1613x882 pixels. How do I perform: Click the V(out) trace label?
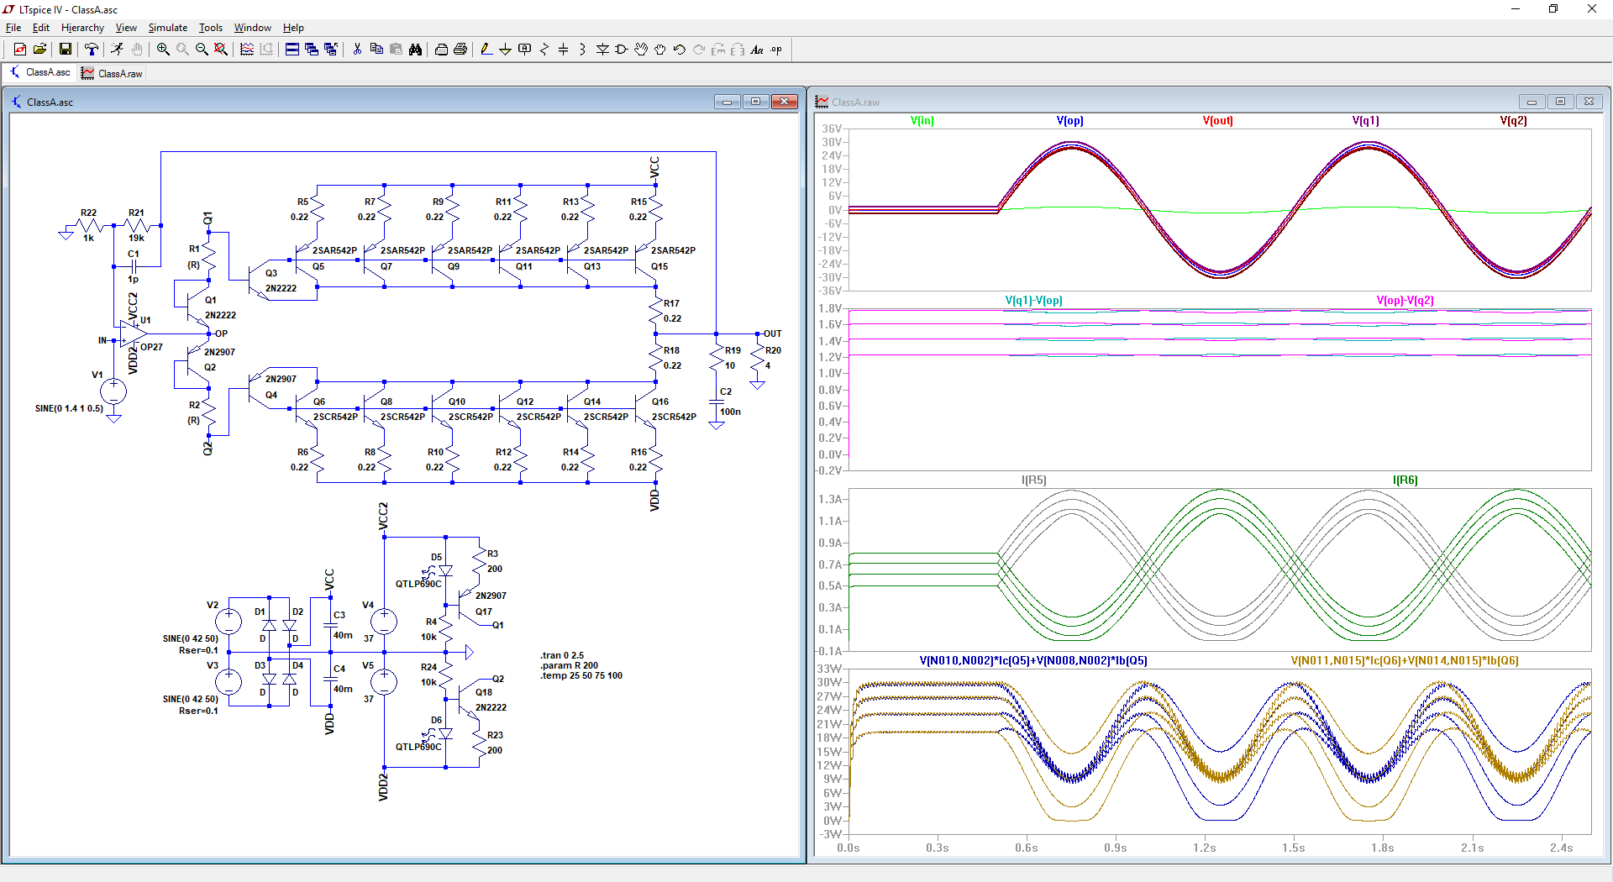pos(1218,121)
